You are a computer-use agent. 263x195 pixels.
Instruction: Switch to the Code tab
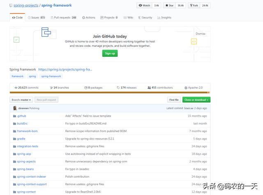tap(17, 17)
